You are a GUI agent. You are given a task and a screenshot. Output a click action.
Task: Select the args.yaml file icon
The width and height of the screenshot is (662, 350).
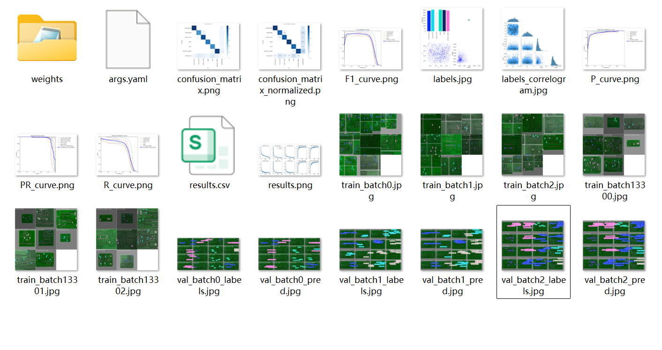[128, 39]
